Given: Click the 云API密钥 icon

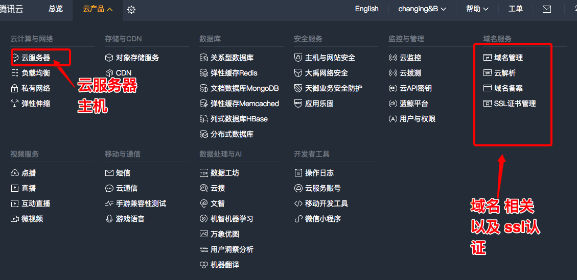Looking at the screenshot, I should pos(393,88).
